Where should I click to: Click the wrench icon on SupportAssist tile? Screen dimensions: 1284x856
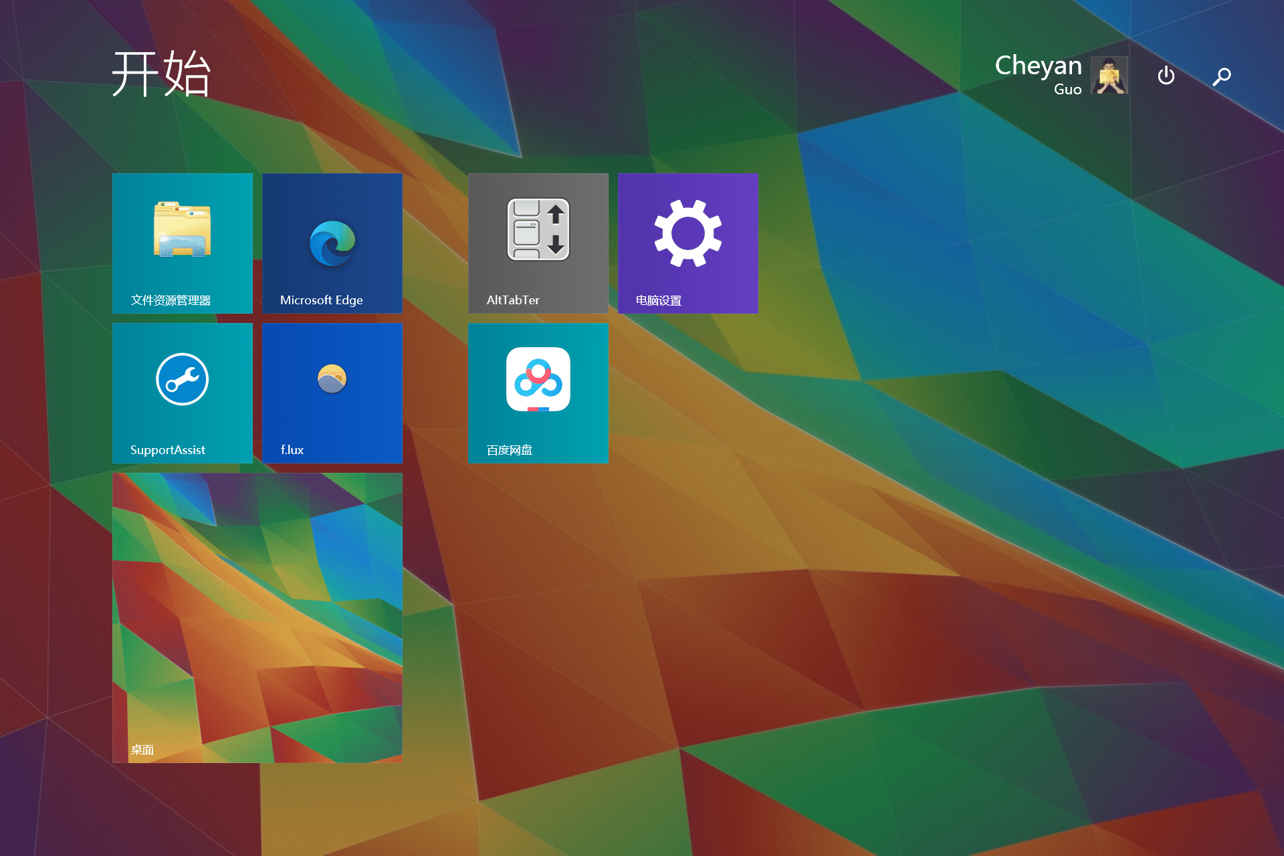(181, 378)
